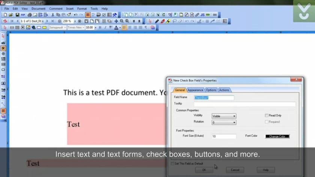Image resolution: width=315 pixels, height=177 pixels.
Task: Cut selection with the scissors icon
Action: tap(52, 15)
